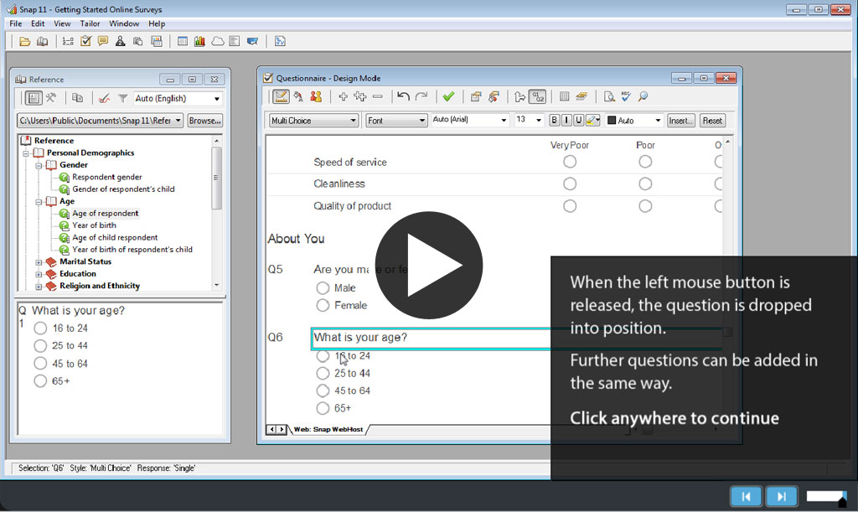Screen dimensions: 858x512
Task: Click the tools icon in Reference toolbar
Action: [51, 99]
